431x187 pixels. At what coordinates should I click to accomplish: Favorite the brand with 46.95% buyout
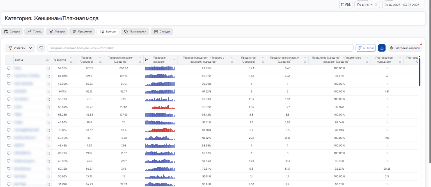[9, 161]
